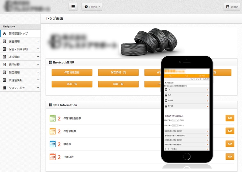242x172 pixels.
Task: Select the トップ tab on the phone
Action: point(186,76)
